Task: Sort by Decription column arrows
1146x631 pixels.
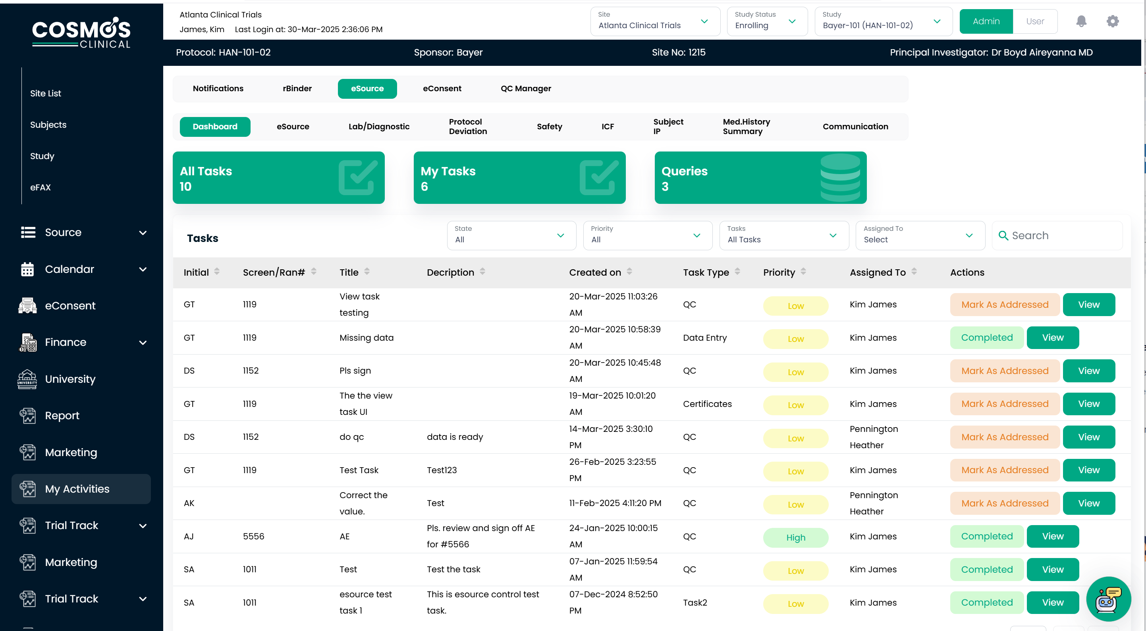Action: pos(483,272)
